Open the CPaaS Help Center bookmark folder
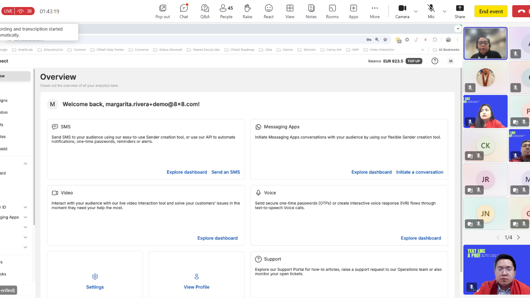This screenshot has height=298, width=530. click(x=107, y=50)
